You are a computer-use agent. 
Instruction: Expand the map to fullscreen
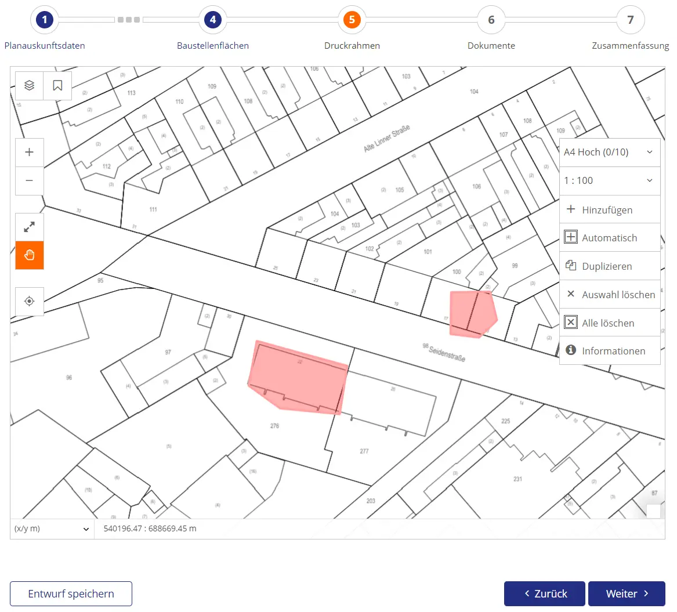29,226
